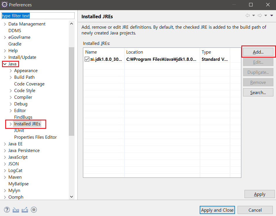Expand the Compiler node

pos(11,97)
